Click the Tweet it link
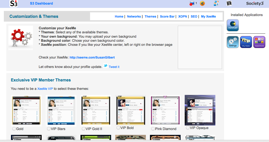Image resolution: width=269 pixels, height=142 pixels. (x=114, y=67)
